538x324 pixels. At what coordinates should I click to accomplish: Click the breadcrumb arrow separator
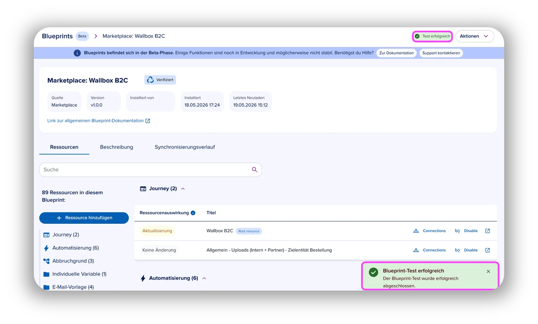[x=96, y=36]
